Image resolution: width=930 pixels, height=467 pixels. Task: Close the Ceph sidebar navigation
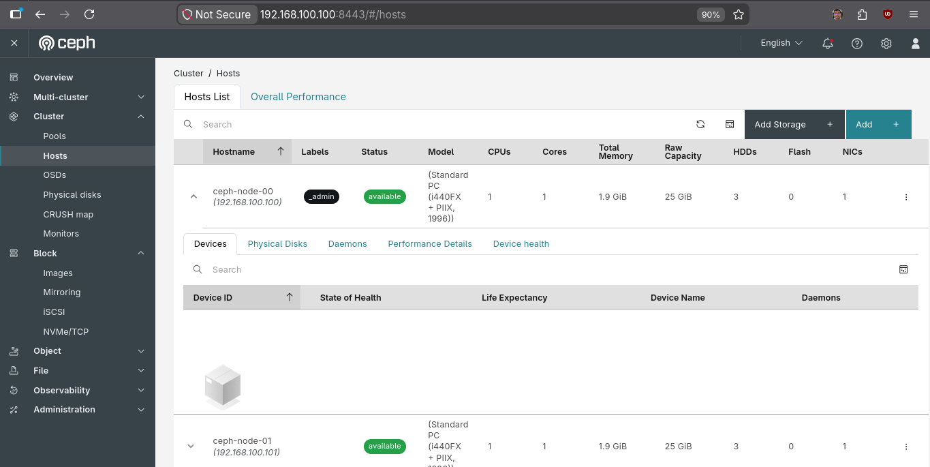click(x=14, y=43)
